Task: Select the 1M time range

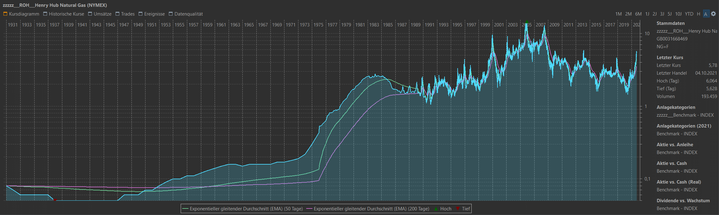Action: click(618, 14)
